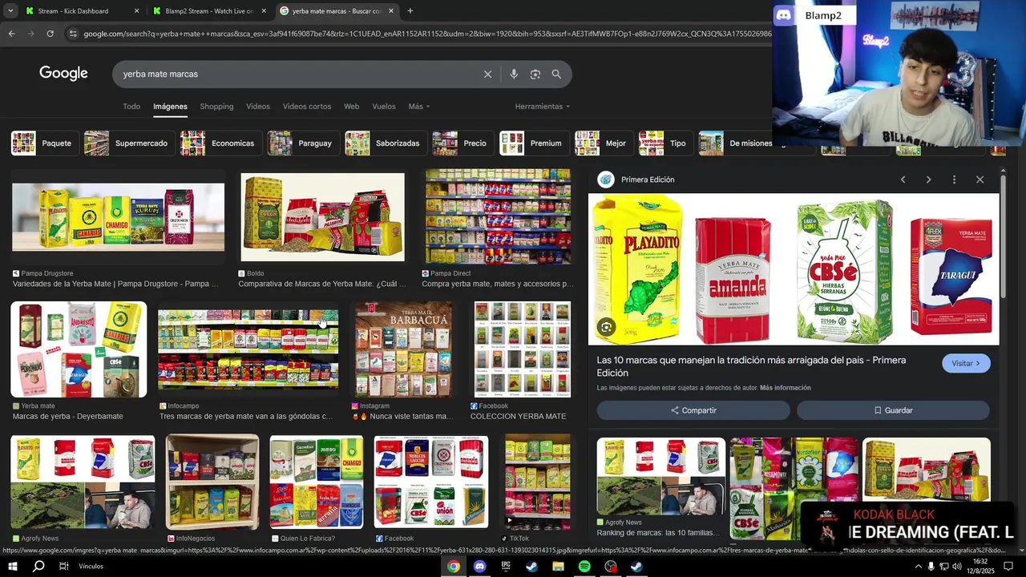The image size is (1026, 577).
Task: Open the Pampa Direct shelf image
Action: [x=498, y=216]
